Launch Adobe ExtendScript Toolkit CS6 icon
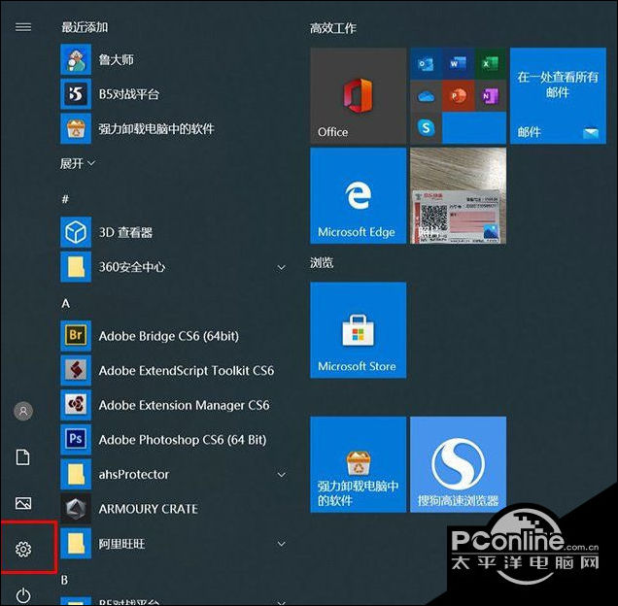Screen dimensions: 618x606 pyautogui.click(x=76, y=370)
